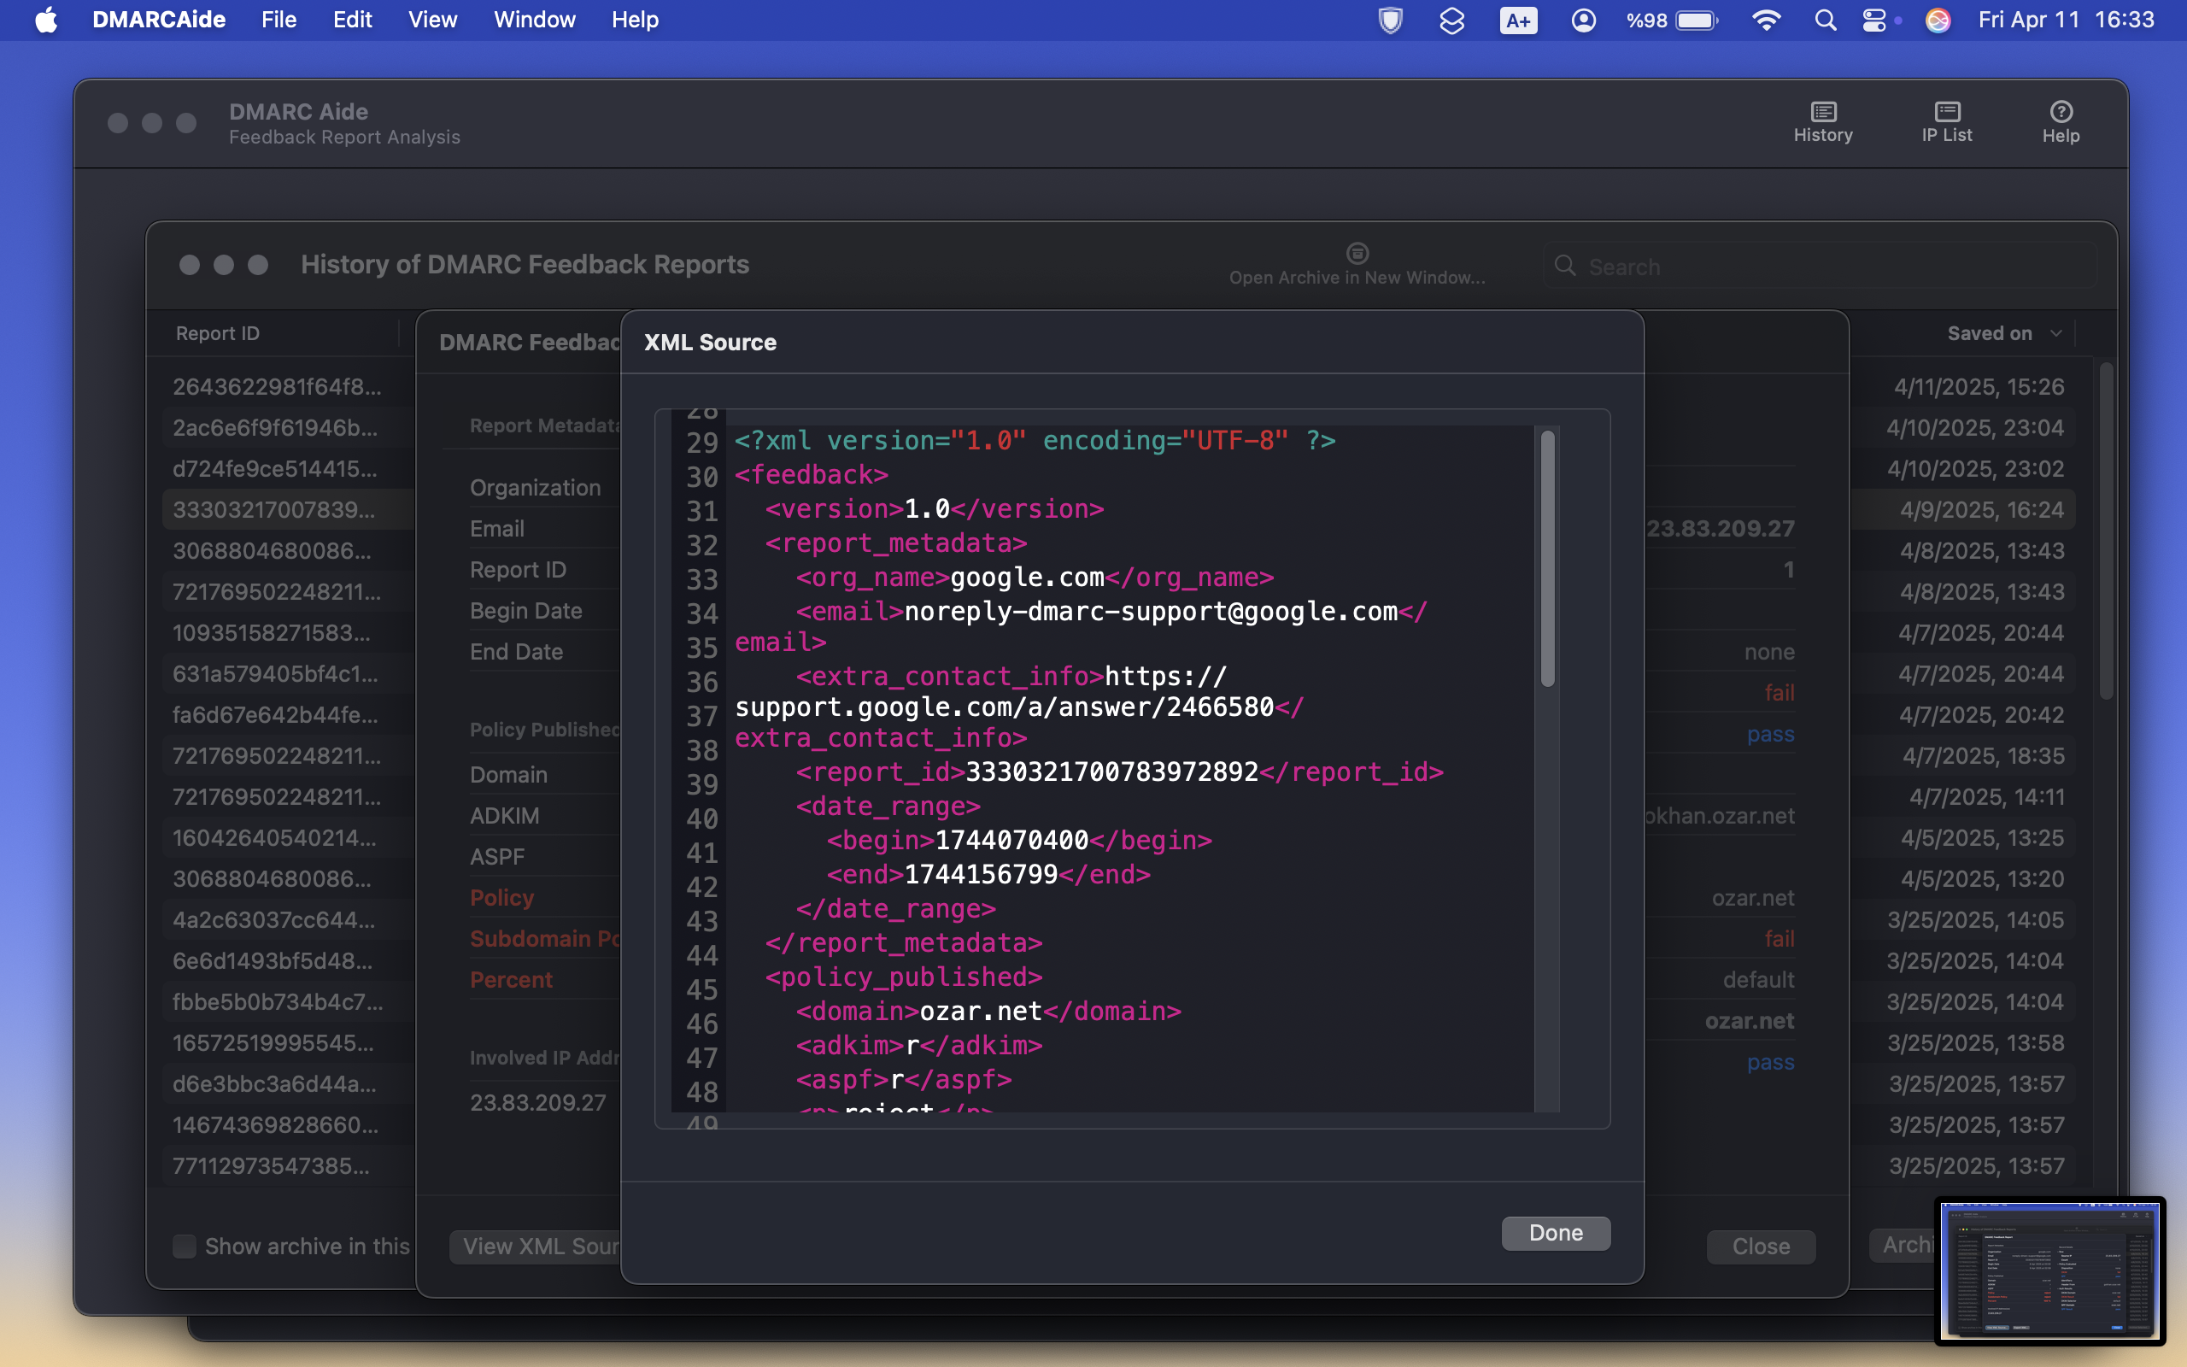This screenshot has height=1367, width=2187.
Task: Select report row fa6d67e642b44fe...
Action: click(x=275, y=714)
